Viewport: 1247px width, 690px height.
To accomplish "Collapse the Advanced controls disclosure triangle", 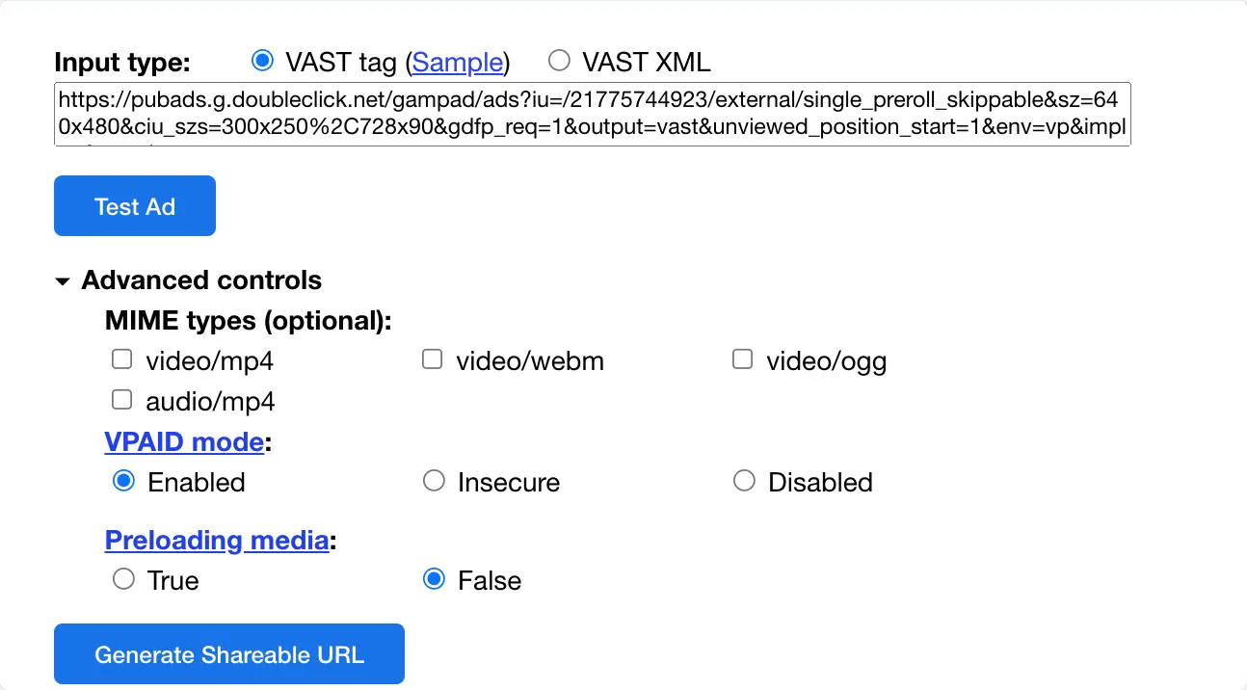I will [x=63, y=280].
